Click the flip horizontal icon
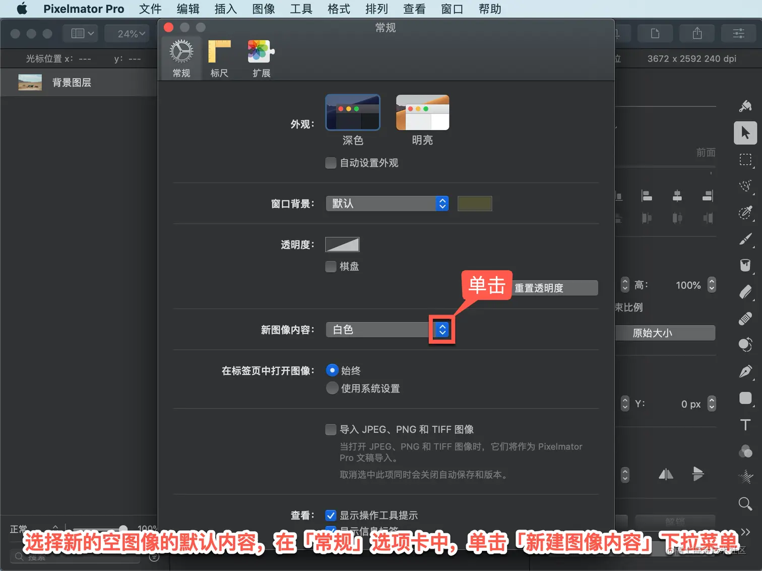 [666, 474]
